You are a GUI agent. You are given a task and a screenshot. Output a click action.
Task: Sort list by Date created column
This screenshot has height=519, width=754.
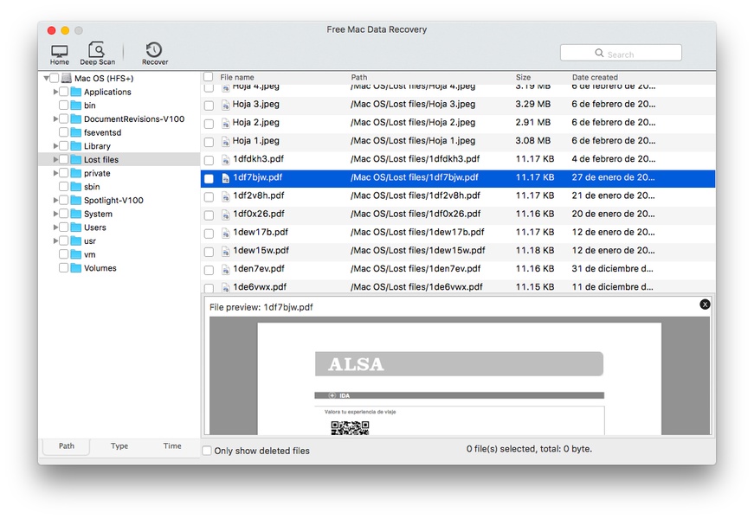594,77
